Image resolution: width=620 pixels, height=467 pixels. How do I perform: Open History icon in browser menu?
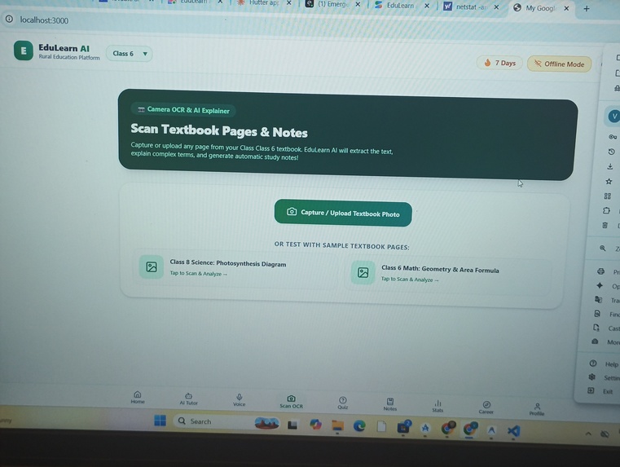(611, 152)
